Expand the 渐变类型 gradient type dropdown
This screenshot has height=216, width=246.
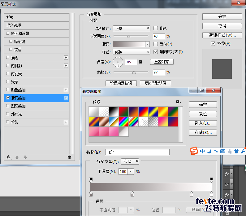[130, 161]
